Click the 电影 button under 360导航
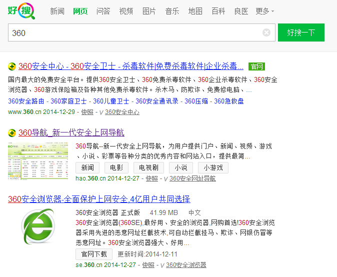337x277 pixels. pos(116,167)
